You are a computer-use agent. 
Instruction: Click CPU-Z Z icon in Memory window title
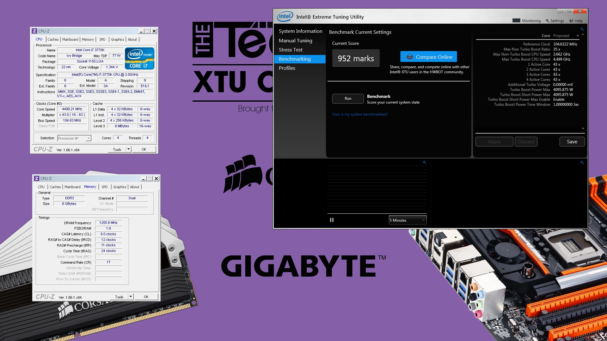coord(37,178)
